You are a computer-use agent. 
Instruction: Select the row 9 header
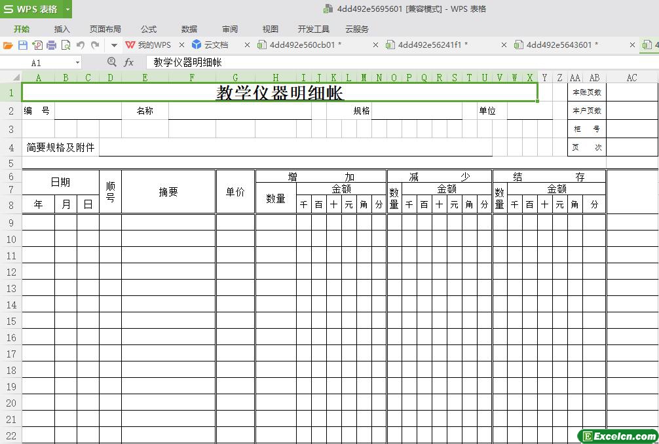tap(11, 223)
